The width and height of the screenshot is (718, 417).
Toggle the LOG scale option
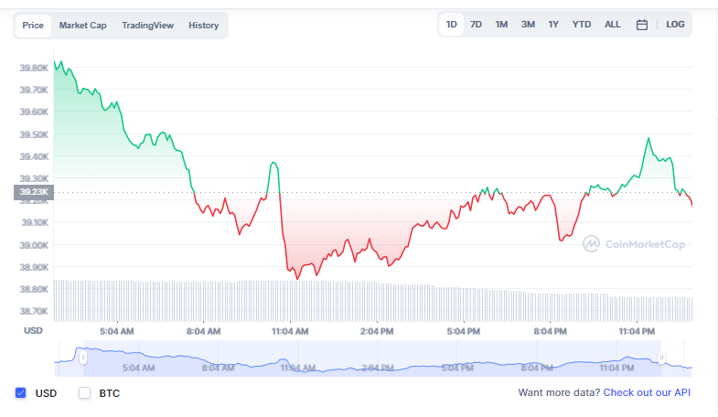tap(675, 25)
